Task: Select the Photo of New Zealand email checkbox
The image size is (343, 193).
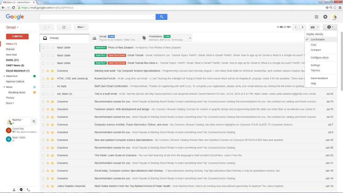Action: (43, 48)
